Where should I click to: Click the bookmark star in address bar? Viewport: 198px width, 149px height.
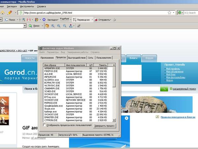click(x=169, y=13)
